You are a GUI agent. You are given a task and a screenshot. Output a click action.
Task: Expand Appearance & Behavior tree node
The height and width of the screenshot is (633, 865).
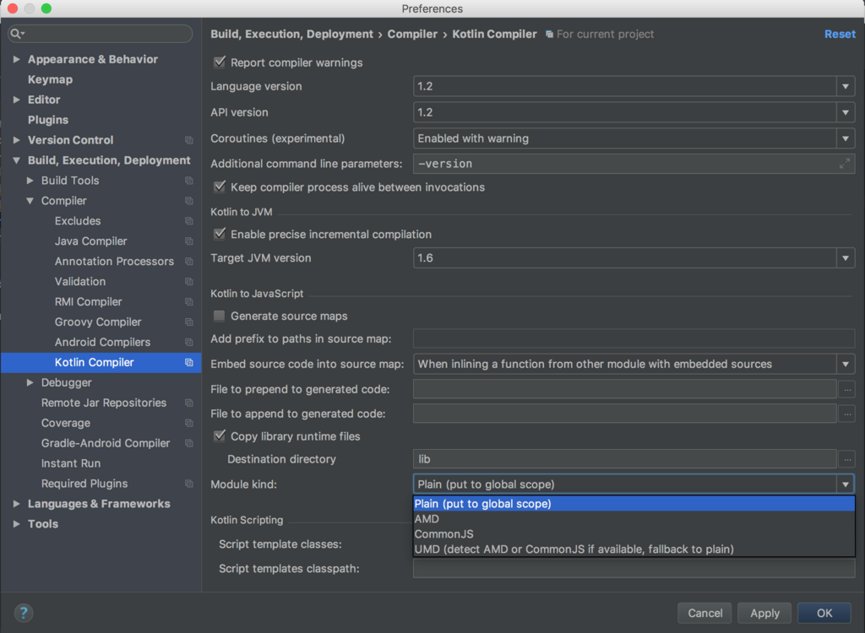point(17,59)
